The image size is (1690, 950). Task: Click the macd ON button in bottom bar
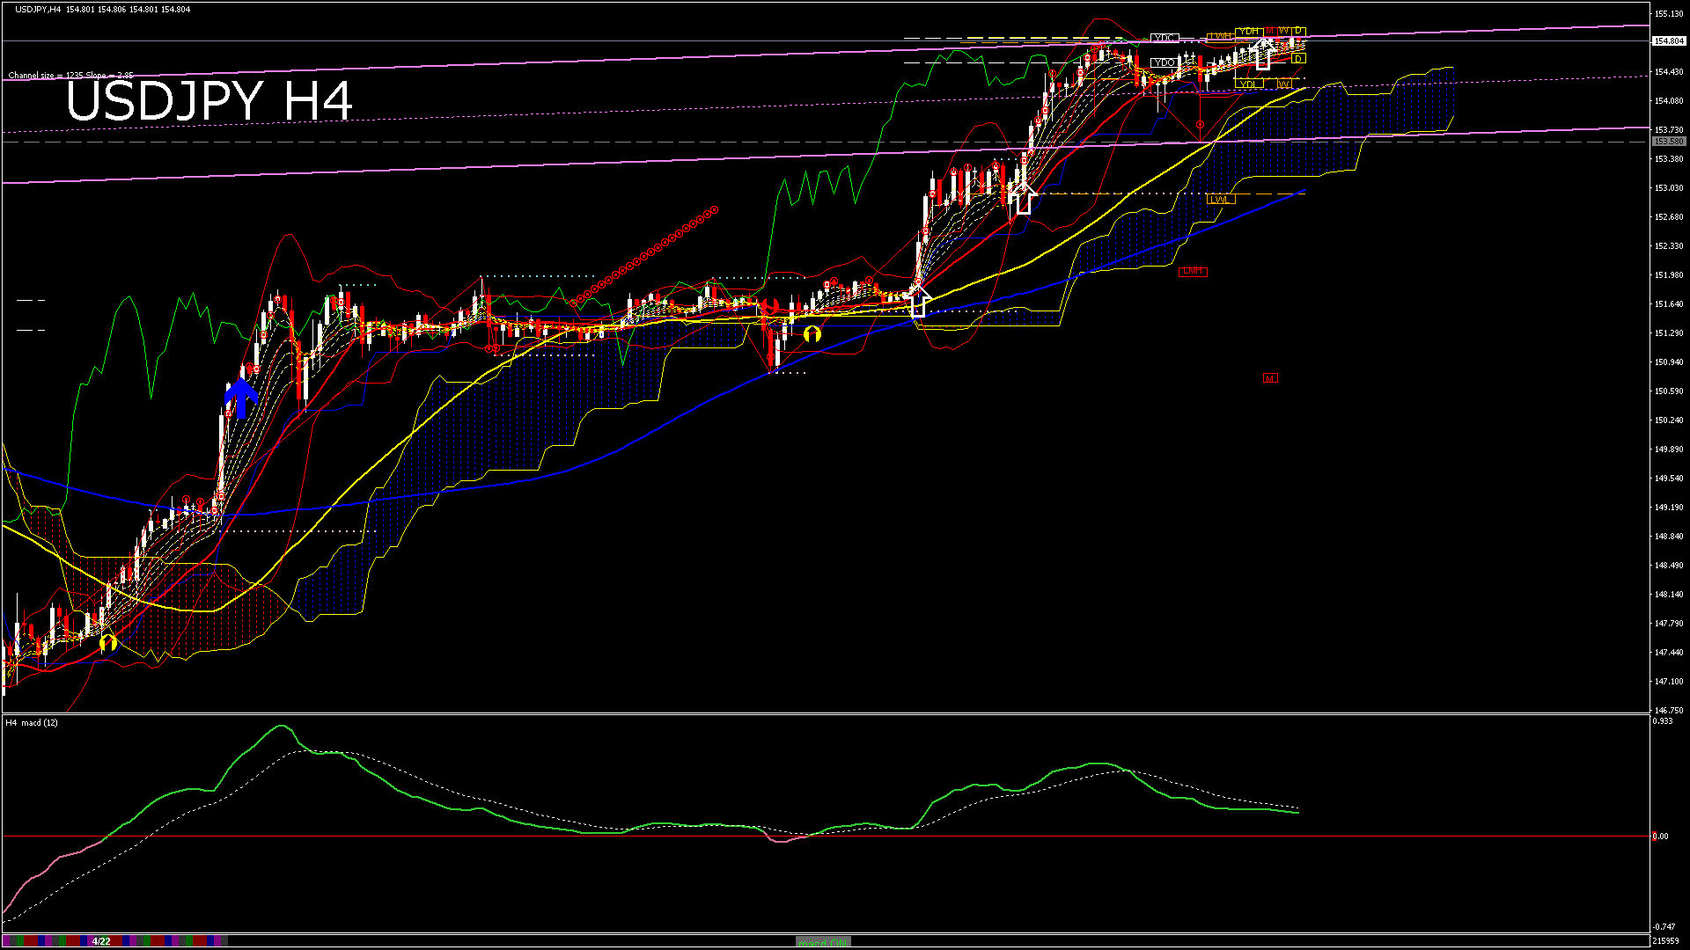point(823,941)
